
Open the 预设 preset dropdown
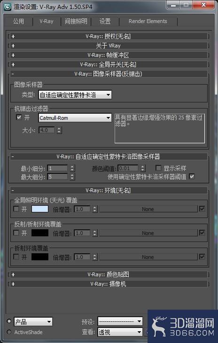pos(120,321)
